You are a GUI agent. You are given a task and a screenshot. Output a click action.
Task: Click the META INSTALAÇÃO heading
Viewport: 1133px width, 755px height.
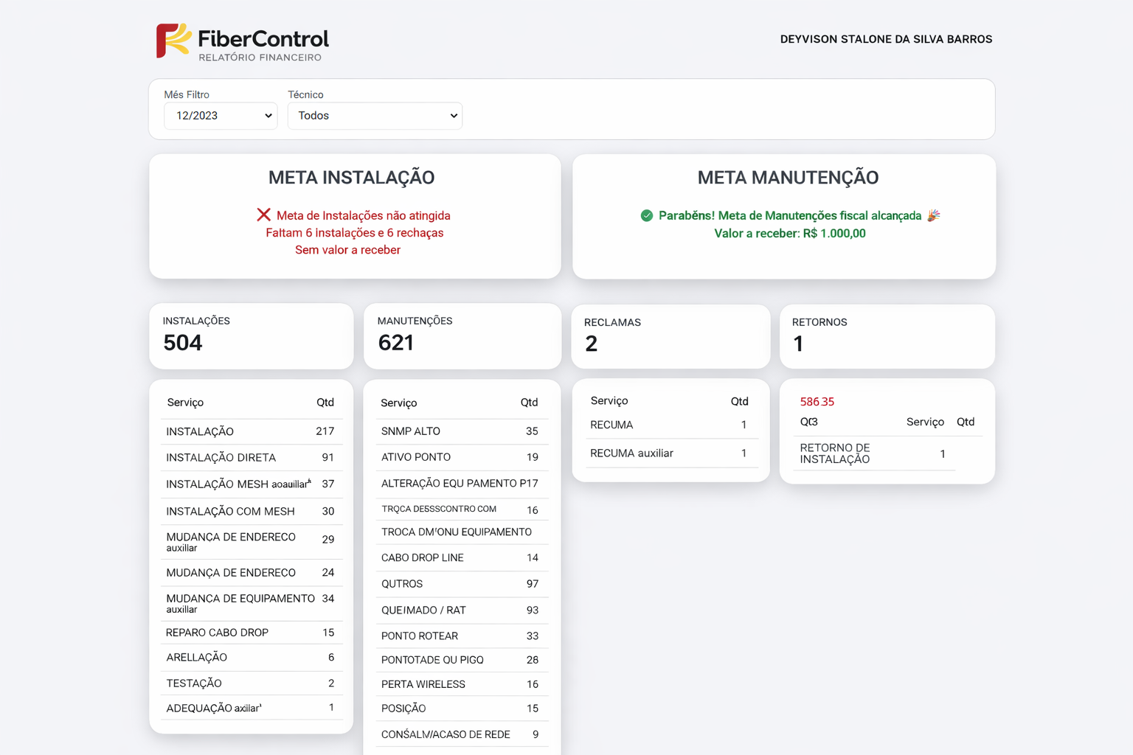(x=351, y=178)
